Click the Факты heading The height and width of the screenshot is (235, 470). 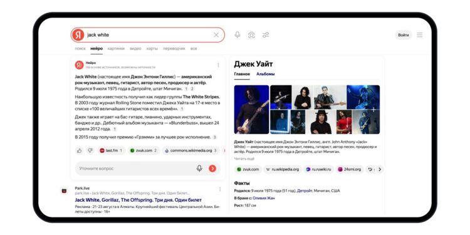coord(242,183)
